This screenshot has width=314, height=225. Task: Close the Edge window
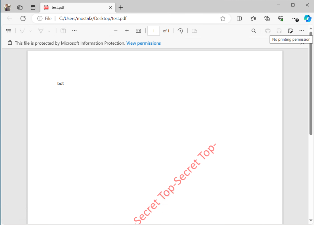click(307, 5)
